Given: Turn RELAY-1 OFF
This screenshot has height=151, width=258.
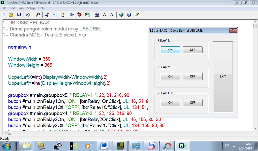Looking at the screenshot, I should [x=192, y=50].
